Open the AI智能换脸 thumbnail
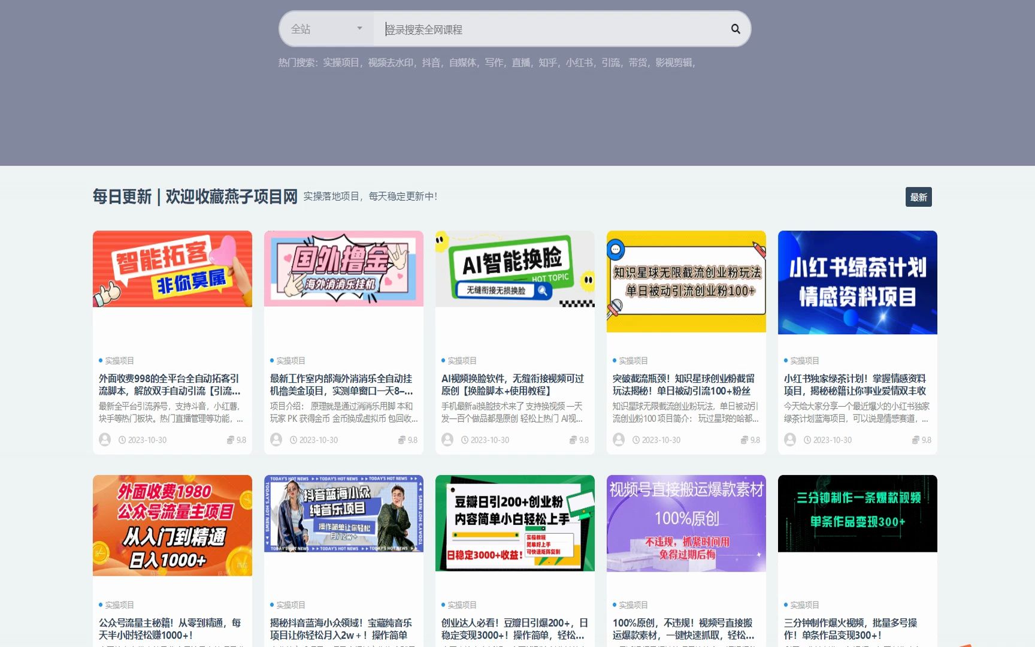This screenshot has width=1035, height=647. click(515, 269)
